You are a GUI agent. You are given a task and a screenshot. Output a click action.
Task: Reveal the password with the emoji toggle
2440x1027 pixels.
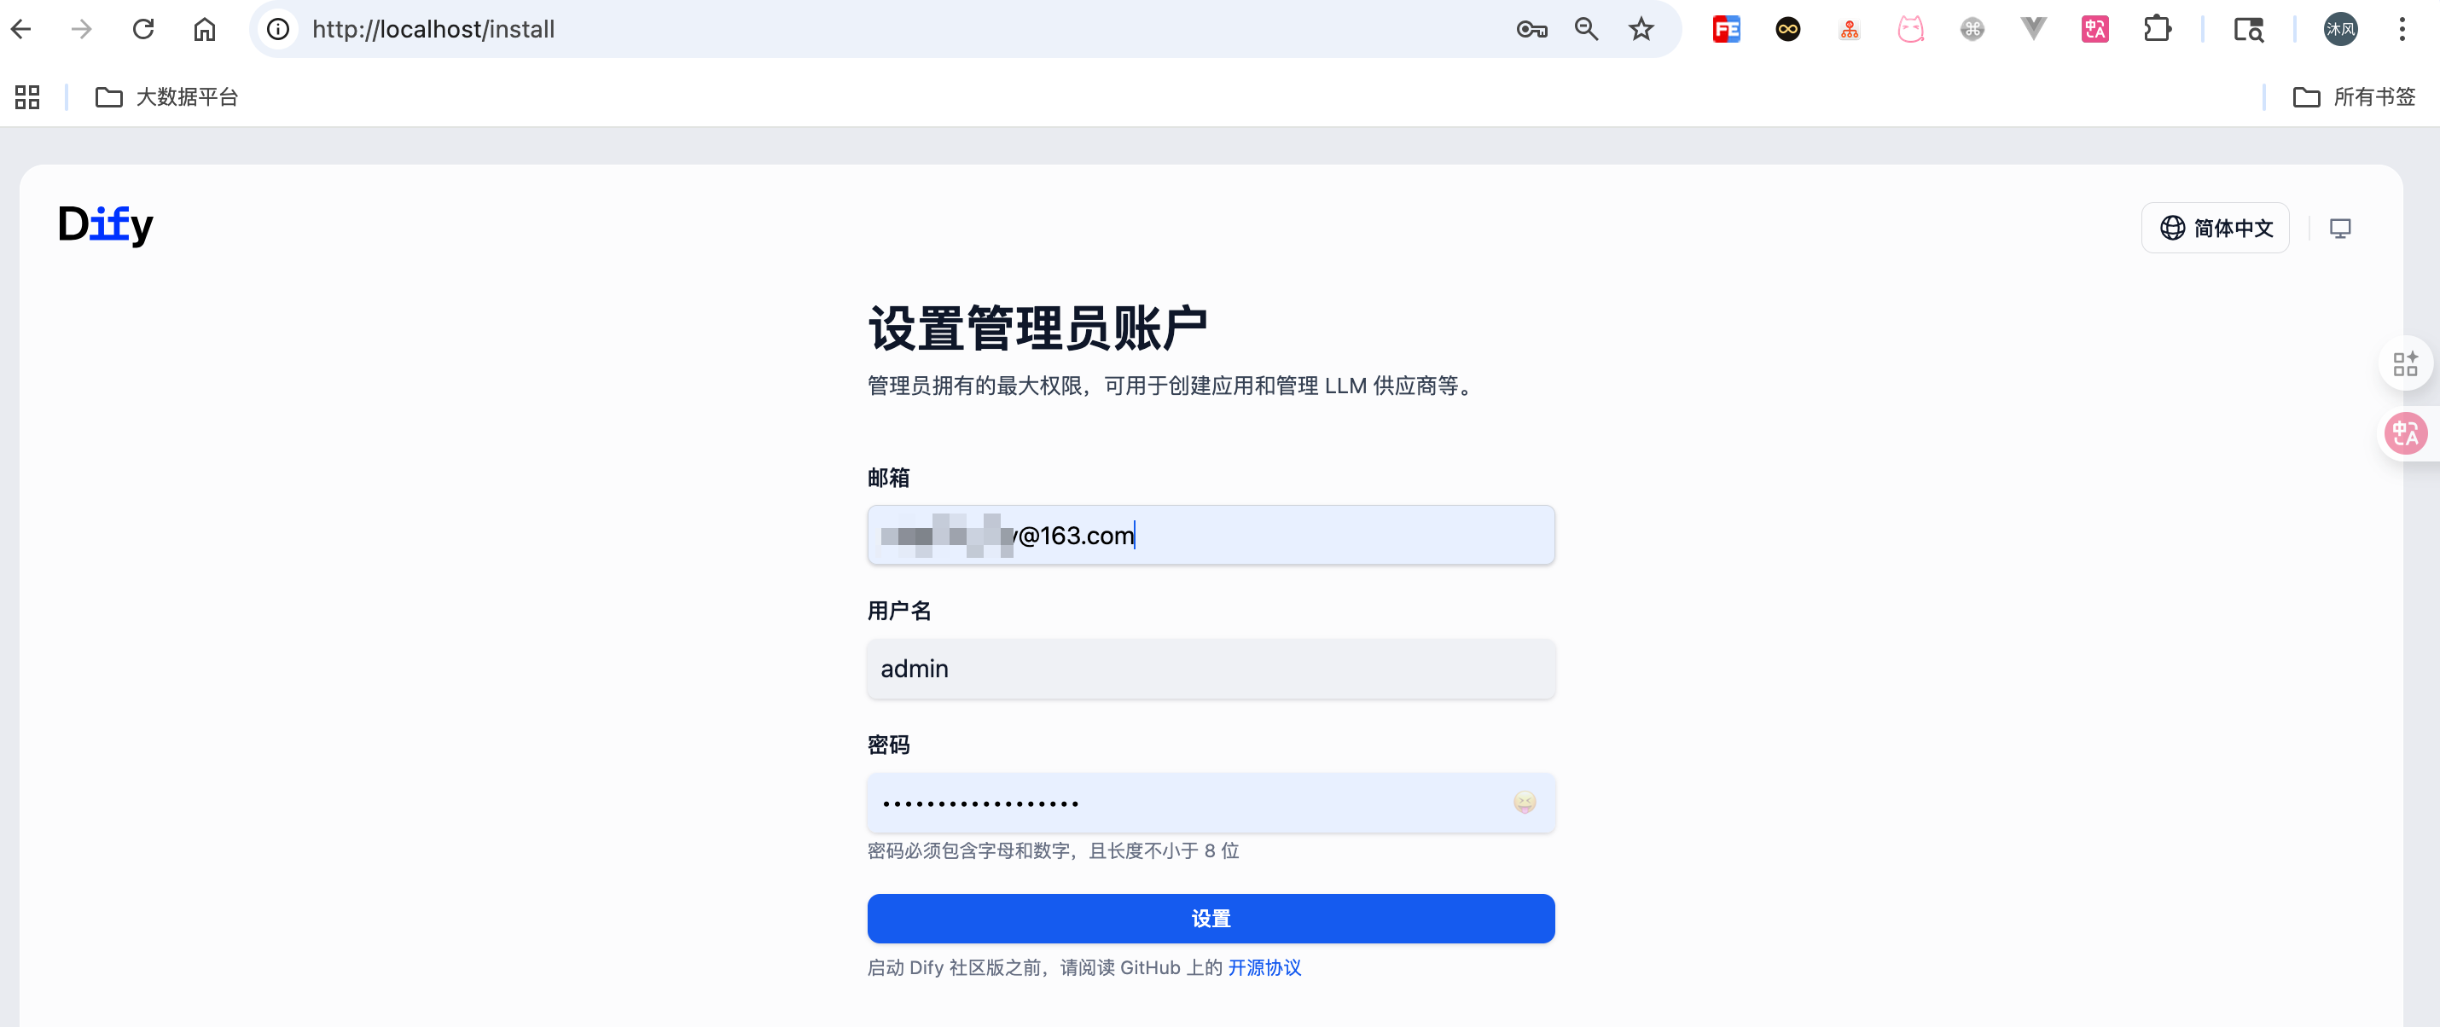pyautogui.click(x=1524, y=803)
